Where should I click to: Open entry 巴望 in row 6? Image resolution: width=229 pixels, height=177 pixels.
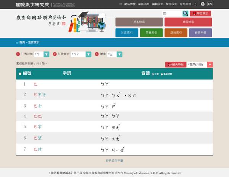[x=38, y=138]
